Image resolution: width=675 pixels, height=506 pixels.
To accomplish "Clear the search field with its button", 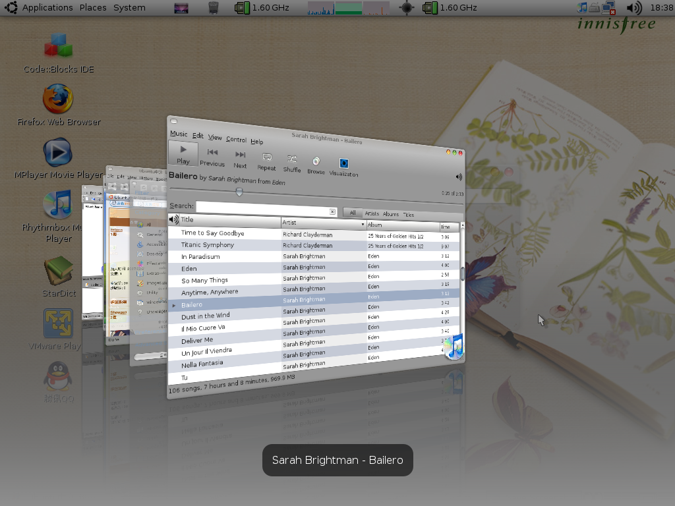I will pos(332,211).
